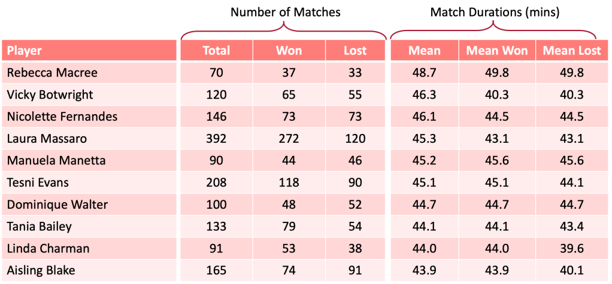Click Laura Massaro's total of 392
Image resolution: width=612 pixels, height=284 pixels.
pos(216,139)
